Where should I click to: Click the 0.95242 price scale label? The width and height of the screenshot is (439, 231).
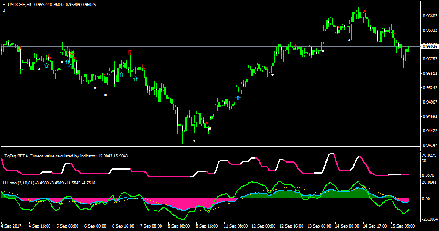[430, 88]
